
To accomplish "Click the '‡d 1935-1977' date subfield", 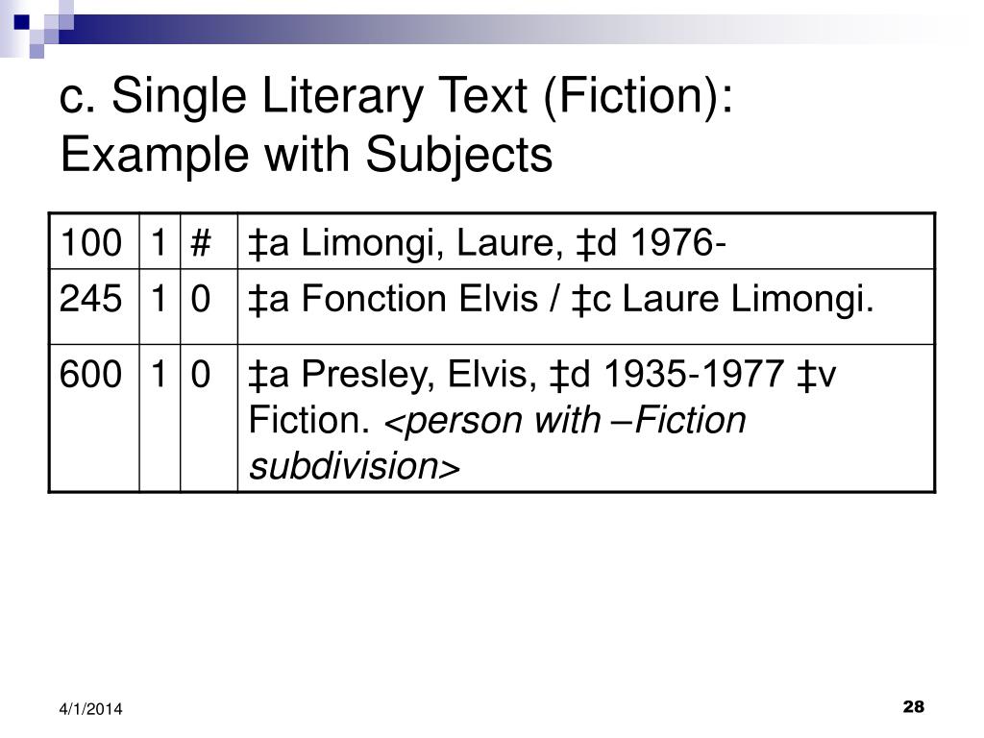I will [x=667, y=374].
